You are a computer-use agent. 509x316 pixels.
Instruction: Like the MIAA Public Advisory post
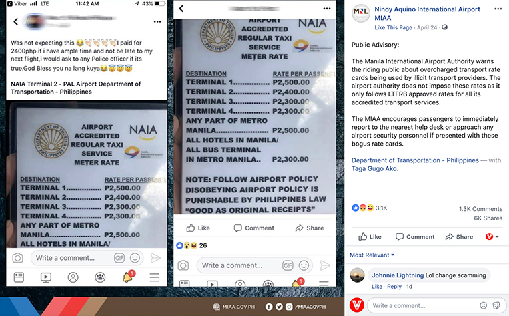pyautogui.click(x=370, y=237)
